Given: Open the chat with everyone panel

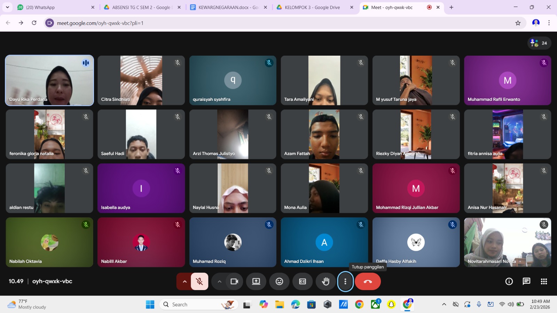Looking at the screenshot, I should [526, 281].
